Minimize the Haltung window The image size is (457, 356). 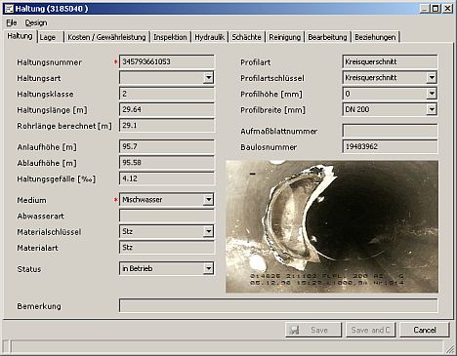coord(424,9)
